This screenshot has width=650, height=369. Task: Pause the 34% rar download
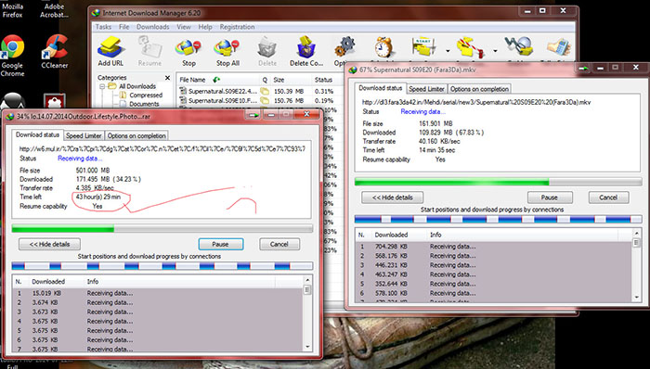tap(221, 244)
